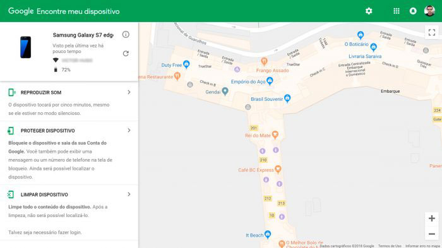This screenshot has width=442, height=248.
Task: Click gate label 210 on map
Action: point(263,160)
